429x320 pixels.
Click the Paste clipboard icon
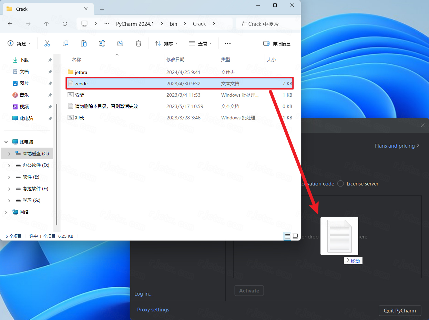click(x=84, y=43)
